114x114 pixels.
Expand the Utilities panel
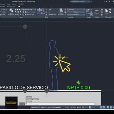[x=98, y=17]
